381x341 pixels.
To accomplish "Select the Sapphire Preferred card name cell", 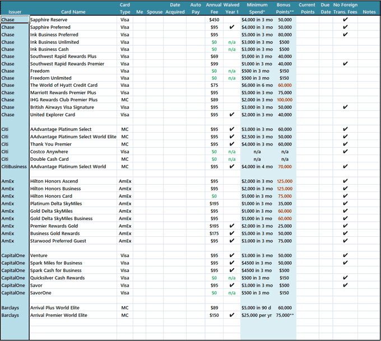I will pos(73,27).
